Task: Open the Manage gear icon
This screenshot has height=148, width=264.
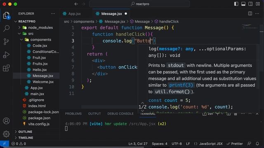Action: (x=6, y=134)
